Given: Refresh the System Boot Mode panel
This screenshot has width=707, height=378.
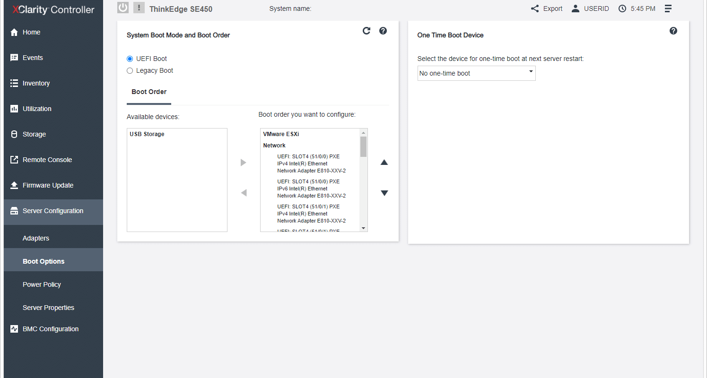Looking at the screenshot, I should (x=367, y=31).
